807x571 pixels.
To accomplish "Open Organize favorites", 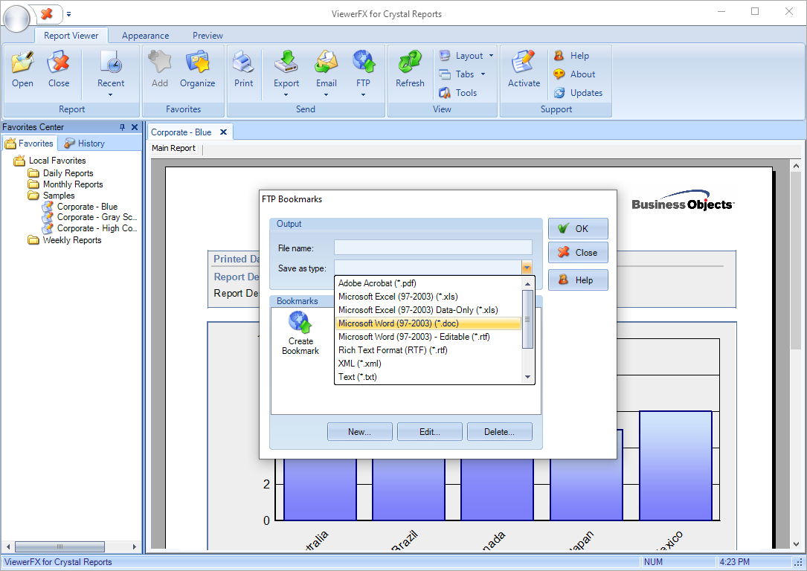I will [197, 69].
